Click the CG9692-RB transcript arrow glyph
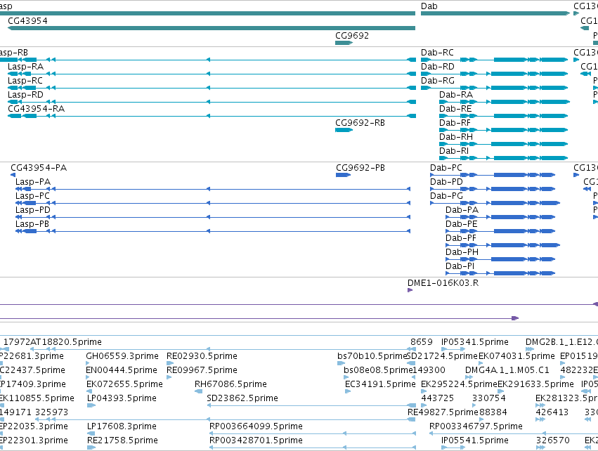Screen dimensions: 598x451 344,130
